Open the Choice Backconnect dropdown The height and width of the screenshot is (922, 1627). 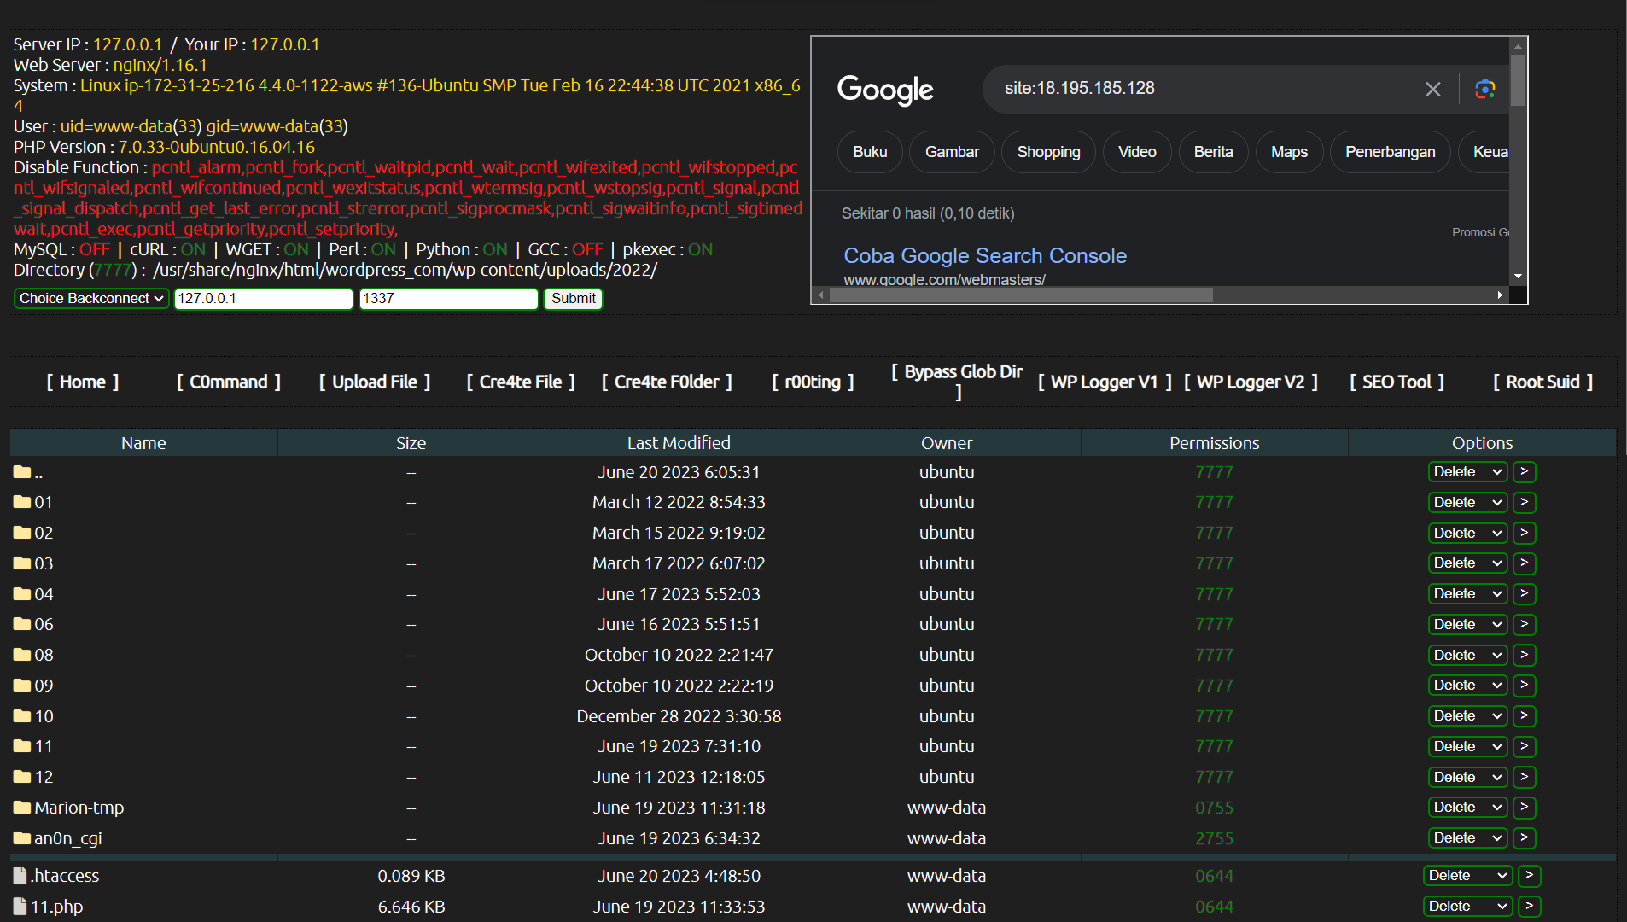pos(90,299)
